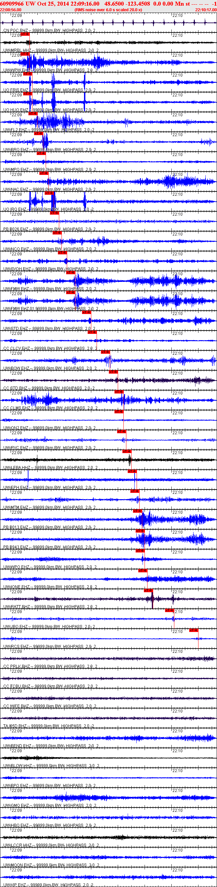This screenshot has width=217, height=887.
Task: Select the CN PGC BHZ station label
Action: (16, 31)
